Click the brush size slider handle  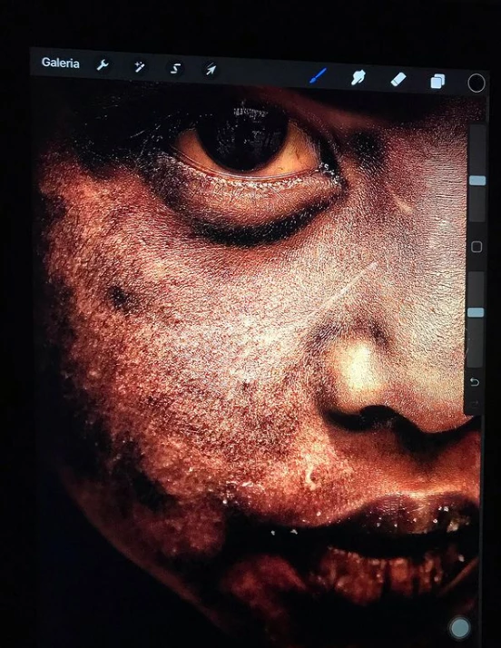click(477, 181)
